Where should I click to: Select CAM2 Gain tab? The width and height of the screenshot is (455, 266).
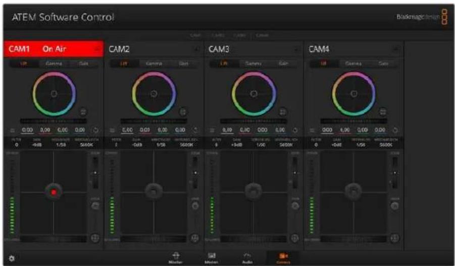tap(184, 63)
